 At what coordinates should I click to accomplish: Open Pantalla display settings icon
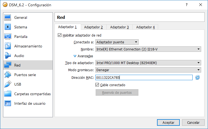click(8, 37)
